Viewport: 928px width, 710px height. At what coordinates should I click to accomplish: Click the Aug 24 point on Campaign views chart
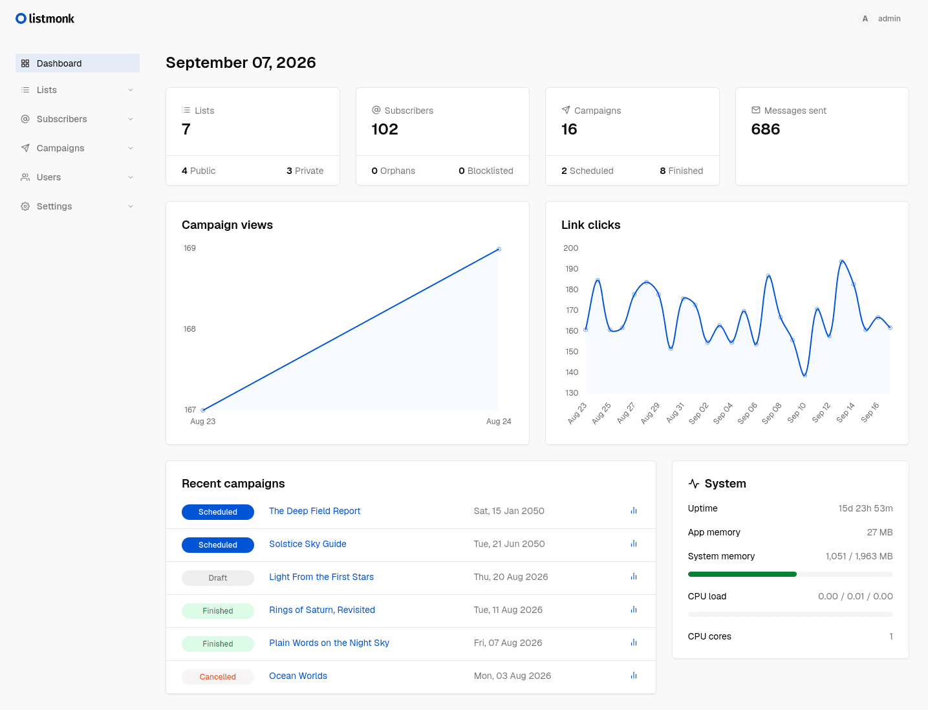click(499, 249)
